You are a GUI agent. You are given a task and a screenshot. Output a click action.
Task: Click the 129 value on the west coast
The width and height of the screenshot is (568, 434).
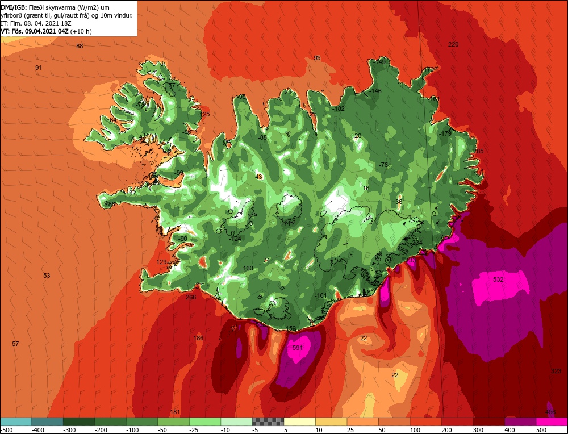click(161, 262)
